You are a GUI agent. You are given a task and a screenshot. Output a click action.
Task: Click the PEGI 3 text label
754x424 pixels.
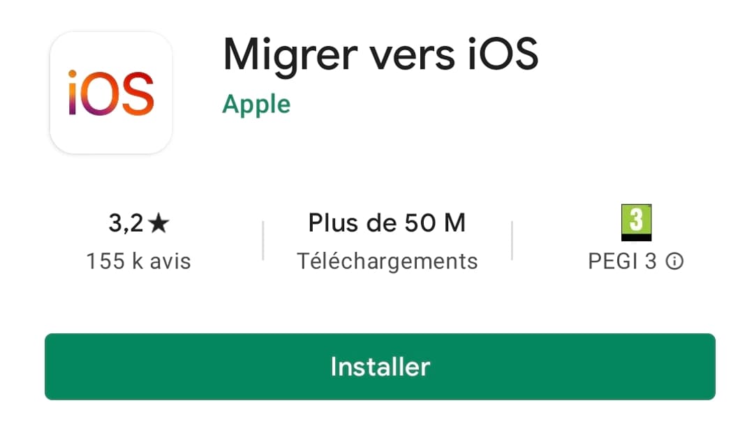point(622,262)
